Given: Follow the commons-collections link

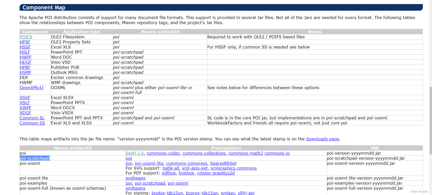Looking at the screenshot, I should (204, 153).
